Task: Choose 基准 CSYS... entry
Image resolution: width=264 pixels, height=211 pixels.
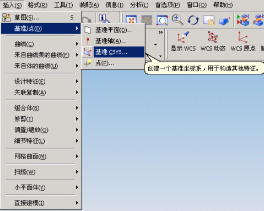Action: coord(113,52)
